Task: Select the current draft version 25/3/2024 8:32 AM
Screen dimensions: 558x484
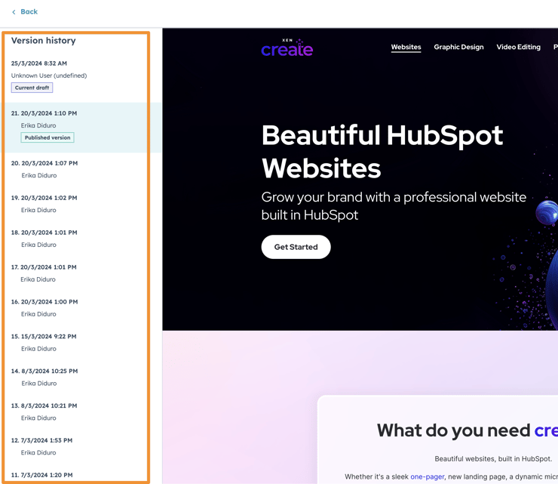Action: point(38,63)
